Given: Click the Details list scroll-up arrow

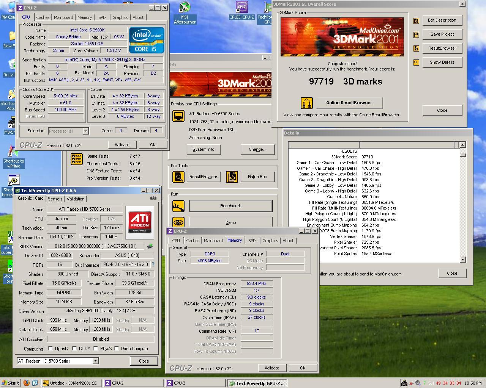Looking at the screenshot, I should pos(462,145).
